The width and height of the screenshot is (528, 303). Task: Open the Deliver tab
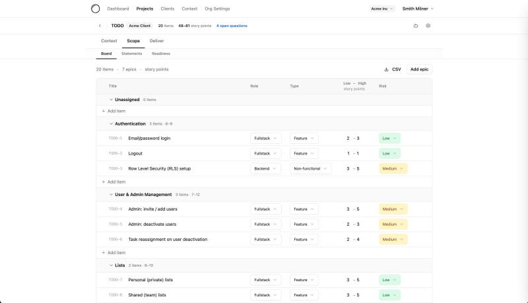(x=156, y=41)
